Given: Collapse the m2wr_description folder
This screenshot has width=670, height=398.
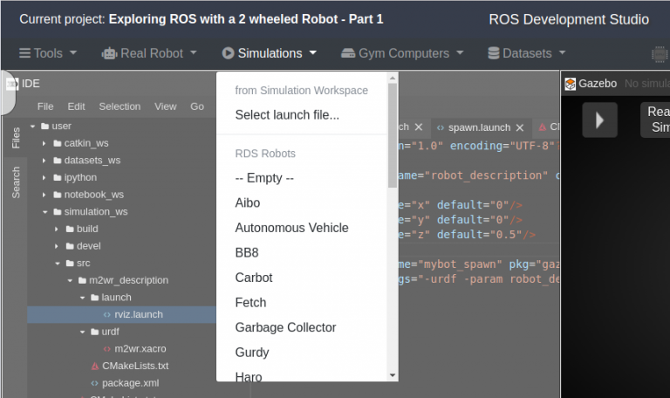Looking at the screenshot, I should click(70, 280).
